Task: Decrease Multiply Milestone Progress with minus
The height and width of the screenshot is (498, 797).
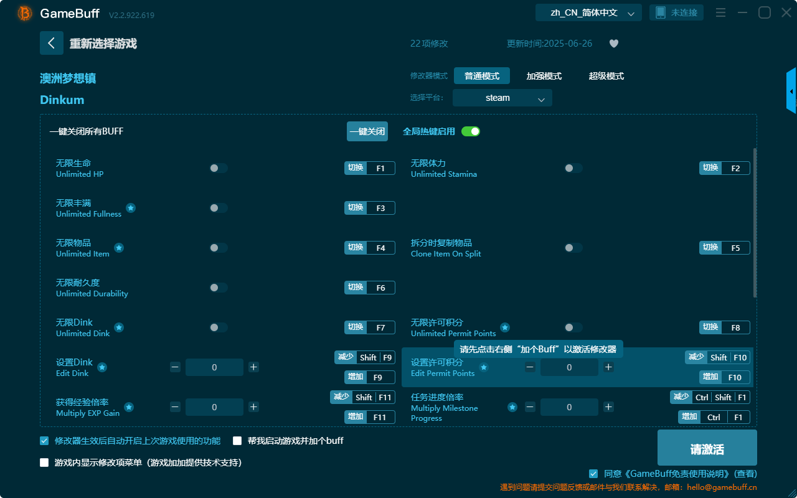Action: (x=530, y=407)
